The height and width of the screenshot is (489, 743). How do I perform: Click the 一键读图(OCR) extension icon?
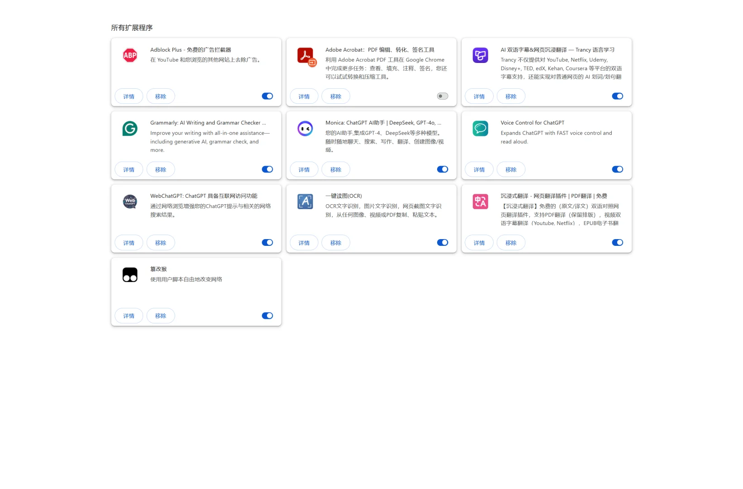point(305,201)
